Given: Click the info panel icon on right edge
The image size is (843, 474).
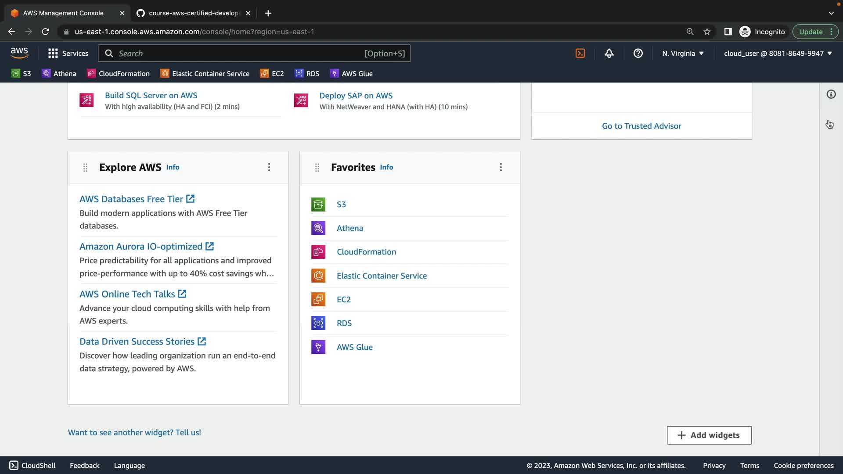Looking at the screenshot, I should click(x=831, y=94).
